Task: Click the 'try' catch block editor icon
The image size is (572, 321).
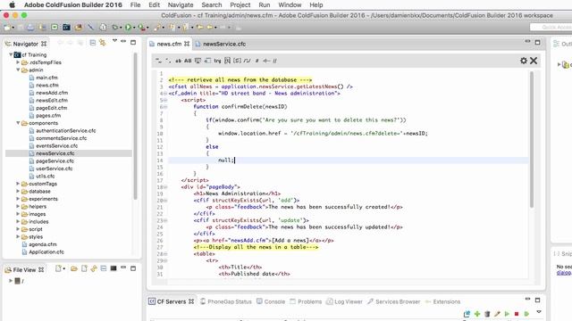Action: pyautogui.click(x=217, y=61)
